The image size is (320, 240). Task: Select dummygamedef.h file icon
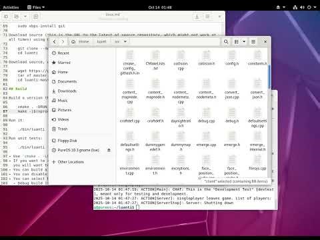click(x=155, y=136)
